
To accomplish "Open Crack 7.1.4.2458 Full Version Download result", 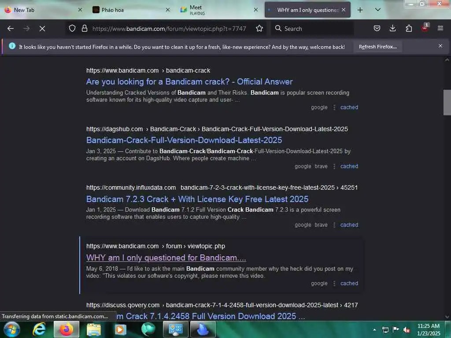I will (211, 316).
